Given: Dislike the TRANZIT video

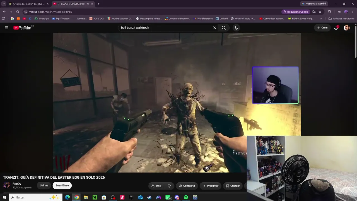Looking at the screenshot, I should pyautogui.click(x=169, y=186).
